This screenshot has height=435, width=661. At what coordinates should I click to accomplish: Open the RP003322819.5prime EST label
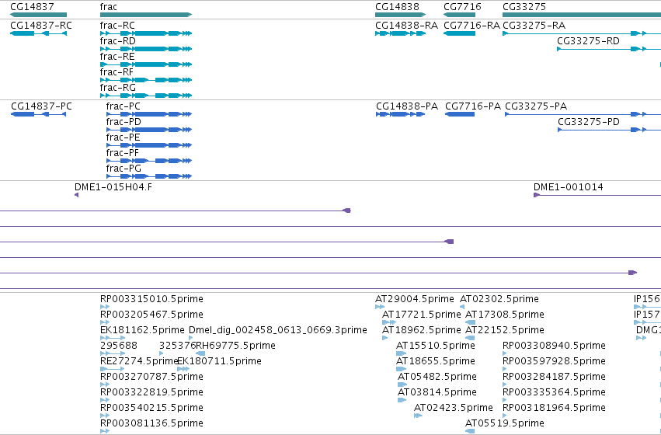(151, 392)
